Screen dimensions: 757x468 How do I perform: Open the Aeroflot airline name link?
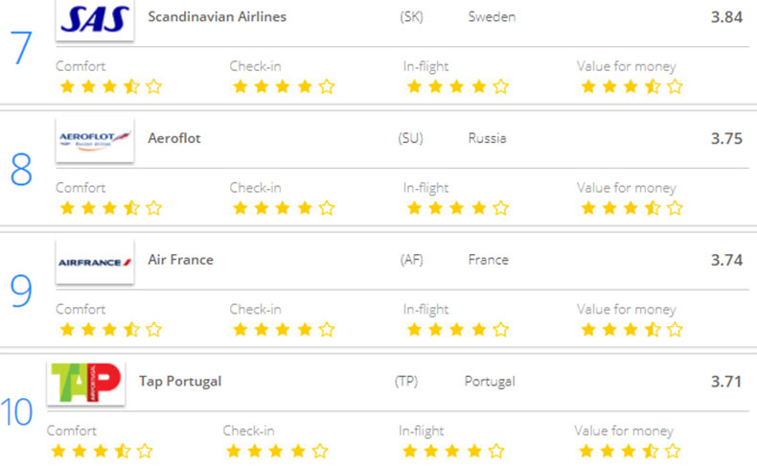click(174, 138)
